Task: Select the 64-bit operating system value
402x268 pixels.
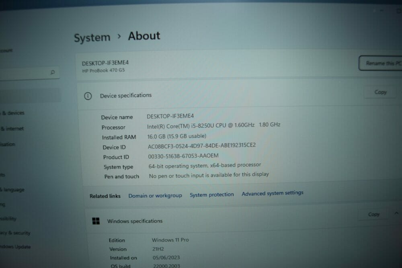Action: [x=205, y=166]
